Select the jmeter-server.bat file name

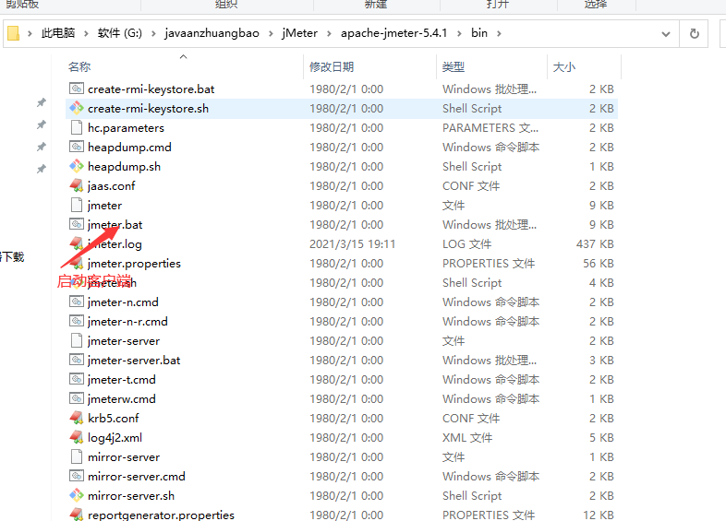point(134,361)
